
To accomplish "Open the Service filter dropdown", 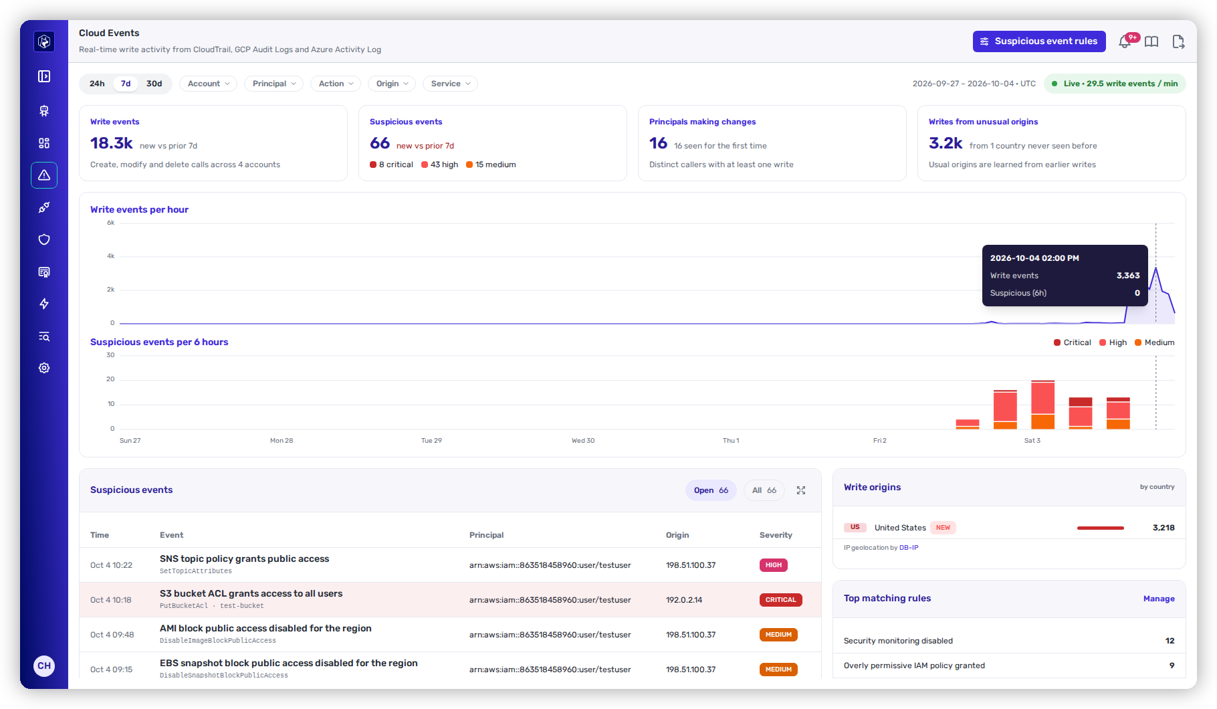I will 451,84.
